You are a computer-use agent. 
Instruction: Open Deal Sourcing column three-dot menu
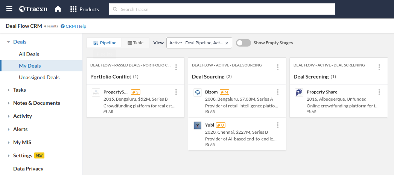[x=278, y=67]
